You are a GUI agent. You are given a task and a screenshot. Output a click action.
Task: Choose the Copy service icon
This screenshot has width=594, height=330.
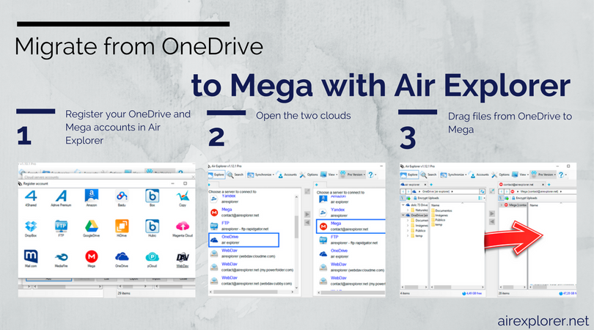tap(182, 197)
